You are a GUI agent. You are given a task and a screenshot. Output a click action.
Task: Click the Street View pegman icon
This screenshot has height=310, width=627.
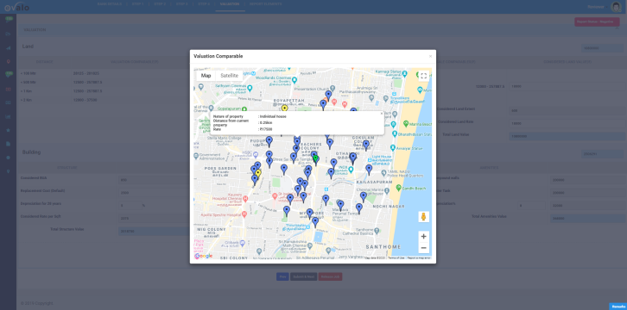click(423, 217)
